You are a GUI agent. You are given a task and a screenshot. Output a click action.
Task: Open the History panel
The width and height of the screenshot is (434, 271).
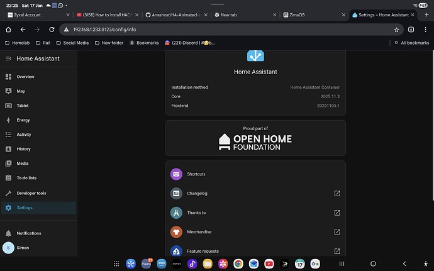(x=38, y=149)
